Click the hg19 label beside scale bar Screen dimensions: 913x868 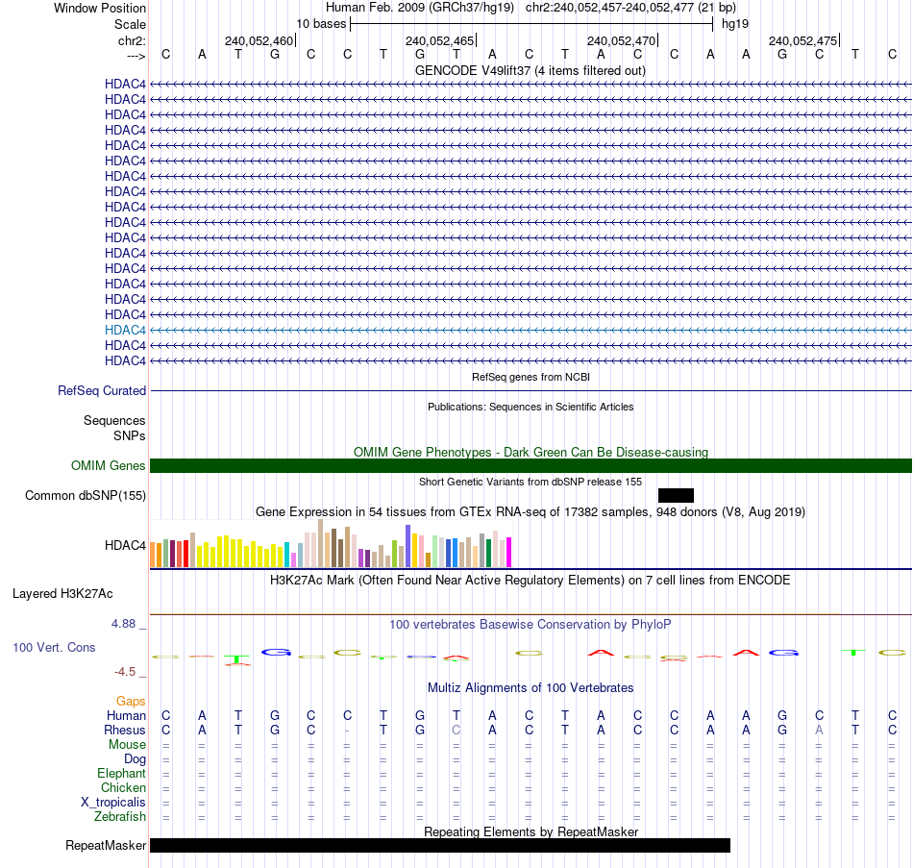click(735, 24)
